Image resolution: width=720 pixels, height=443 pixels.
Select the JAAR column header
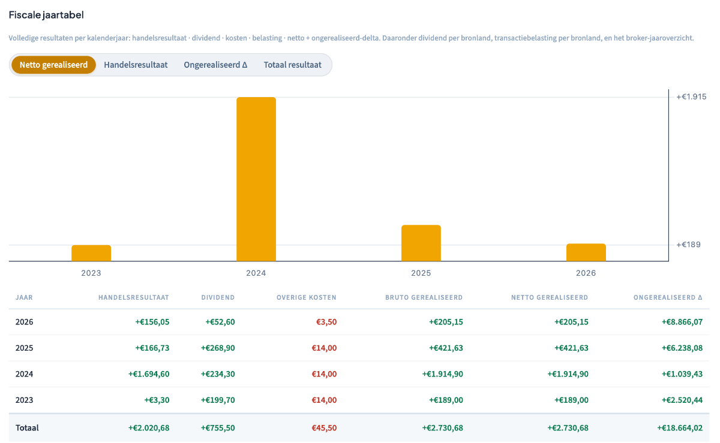(x=25, y=297)
